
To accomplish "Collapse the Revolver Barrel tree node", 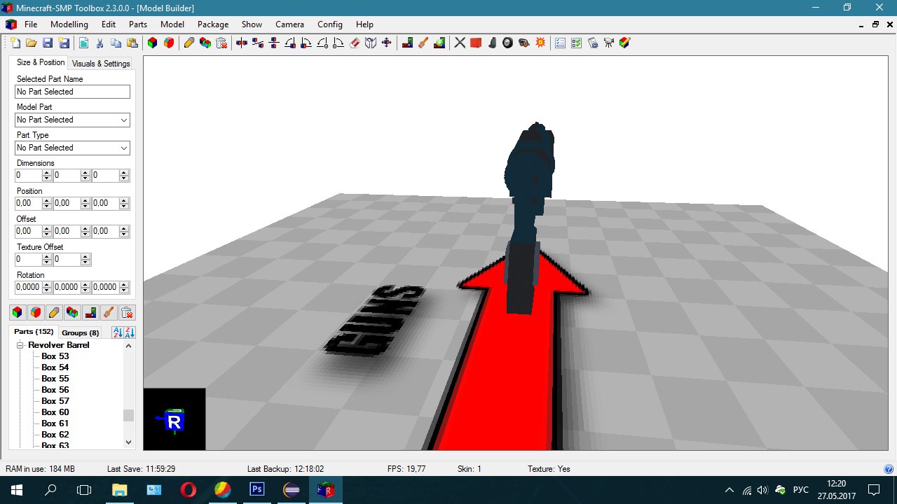I will [x=21, y=345].
